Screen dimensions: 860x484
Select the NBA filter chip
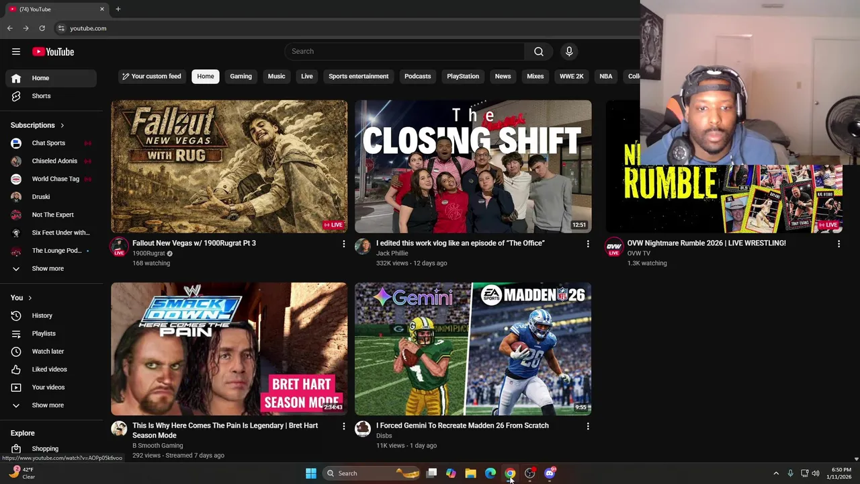606,76
